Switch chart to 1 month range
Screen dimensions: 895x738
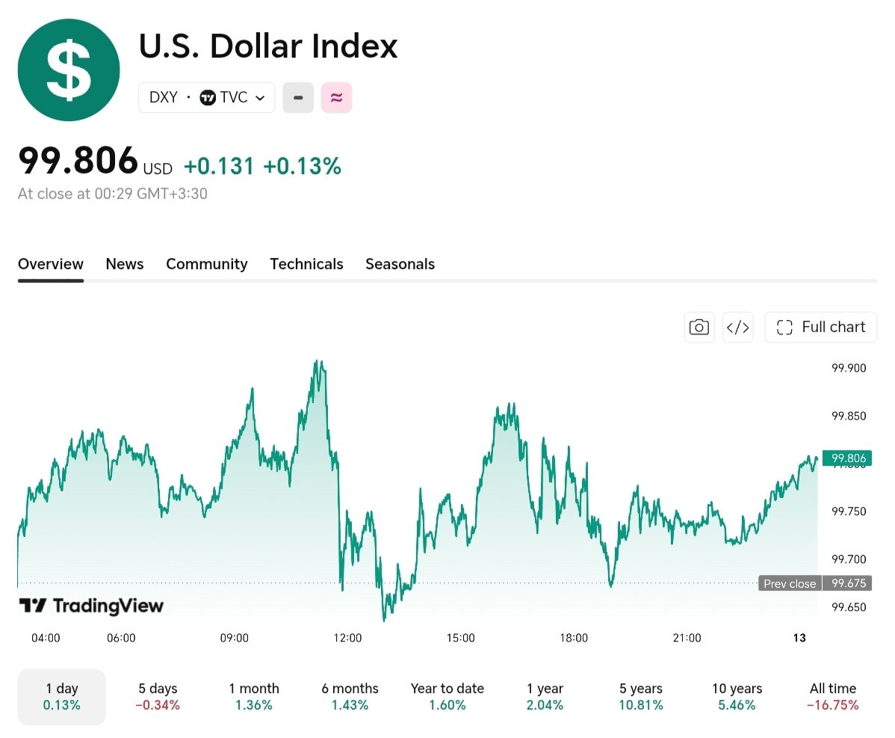254,697
